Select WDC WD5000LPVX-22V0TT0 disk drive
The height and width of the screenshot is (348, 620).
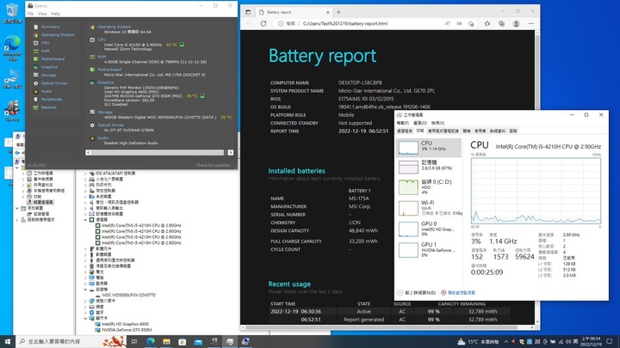128,295
